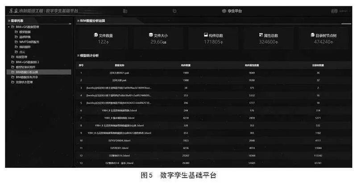The width and height of the screenshot is (357, 183).
Task: Select row 1 file ending 0821.pak
Action: tap(119, 73)
